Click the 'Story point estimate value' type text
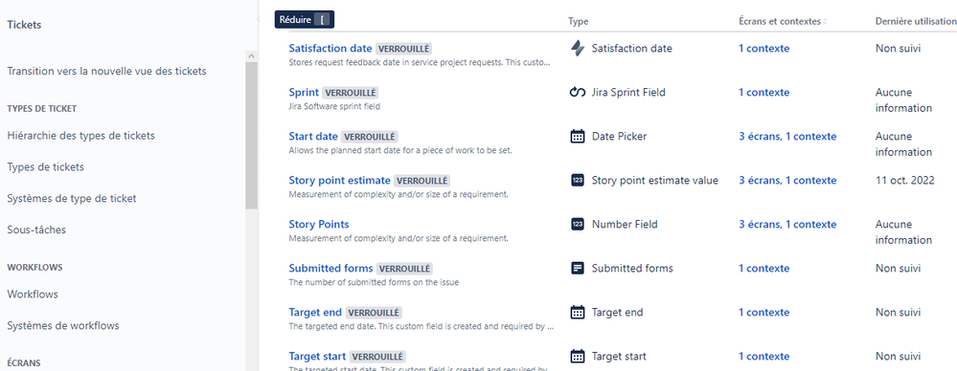 pyautogui.click(x=655, y=181)
